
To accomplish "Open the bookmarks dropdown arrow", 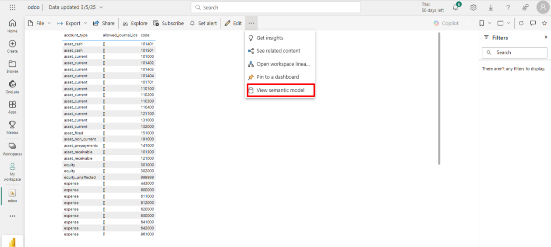I will (x=490, y=23).
